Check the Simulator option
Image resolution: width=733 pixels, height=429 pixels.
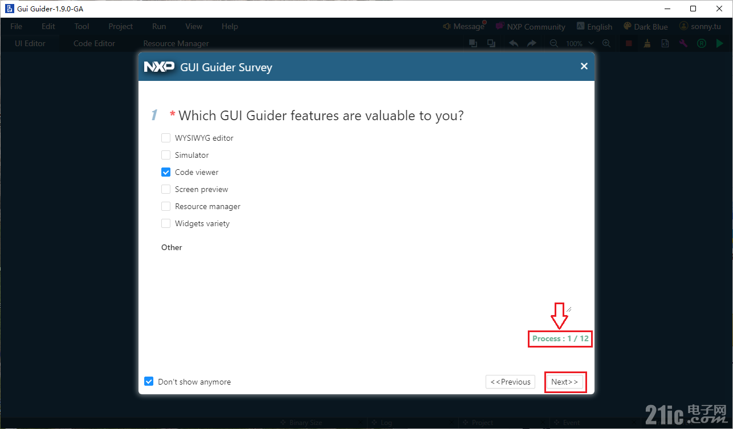[166, 155]
